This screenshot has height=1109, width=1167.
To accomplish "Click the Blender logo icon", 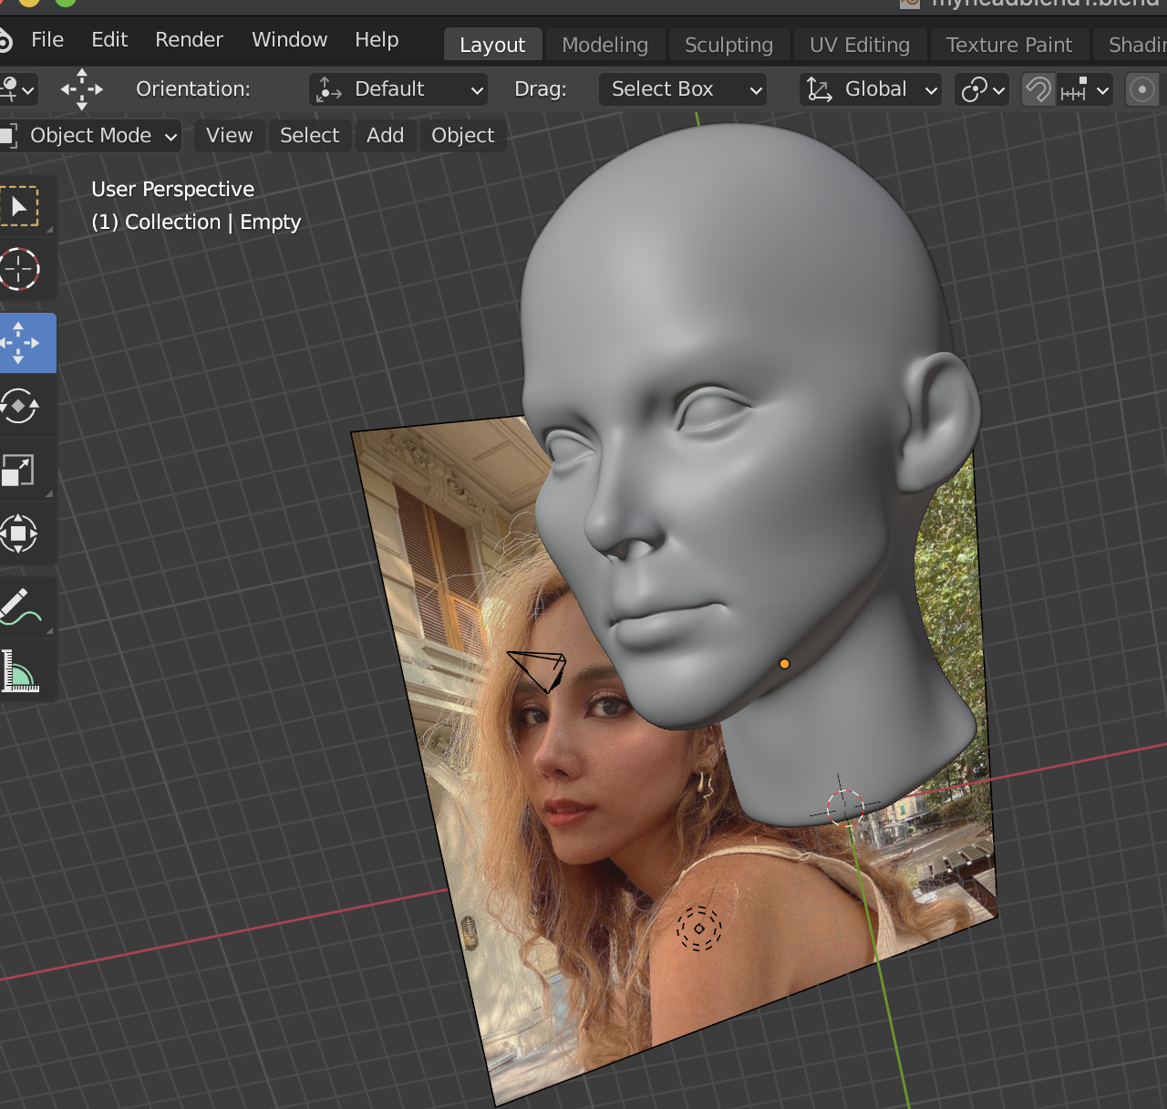I will tap(5, 40).
